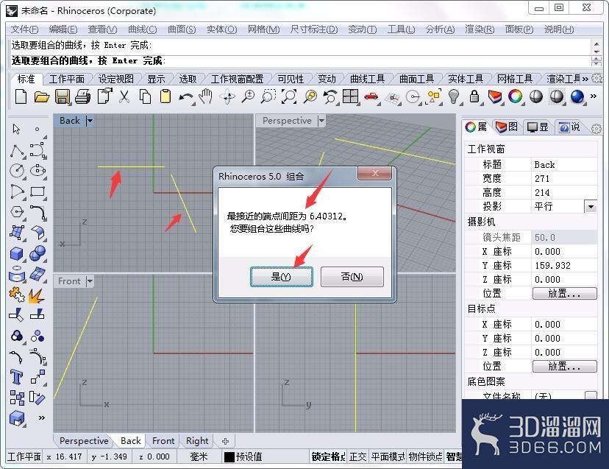Screen dimensions: 609x469
Task: Switch to the 曲线工具 toolbar tab
Action: [367, 79]
